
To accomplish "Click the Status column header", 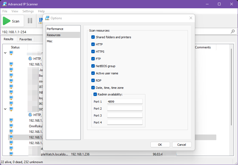I will (15, 47).
